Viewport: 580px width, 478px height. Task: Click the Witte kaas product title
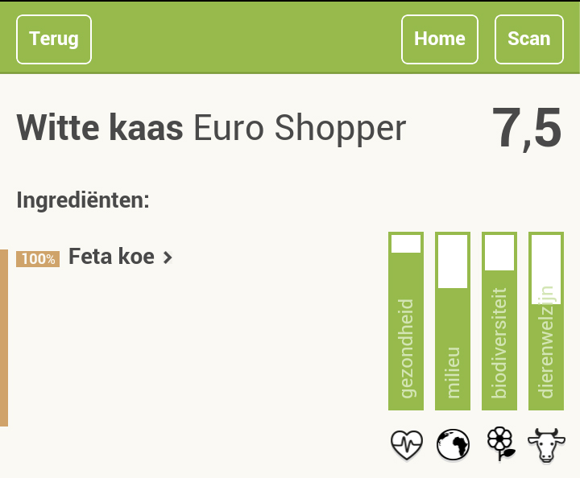pyautogui.click(x=100, y=128)
